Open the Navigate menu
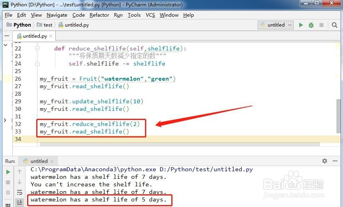Viewport: 343px width, 207px height. 57,15
